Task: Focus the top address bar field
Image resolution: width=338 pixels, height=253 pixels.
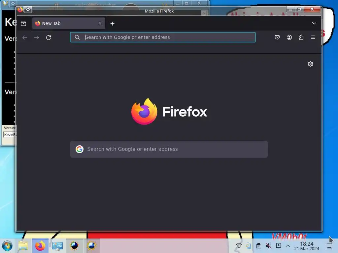Action: (x=163, y=37)
